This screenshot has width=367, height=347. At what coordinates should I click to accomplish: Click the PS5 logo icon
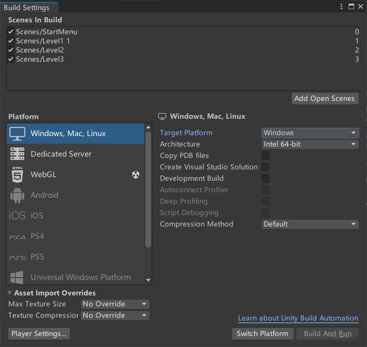click(x=17, y=258)
